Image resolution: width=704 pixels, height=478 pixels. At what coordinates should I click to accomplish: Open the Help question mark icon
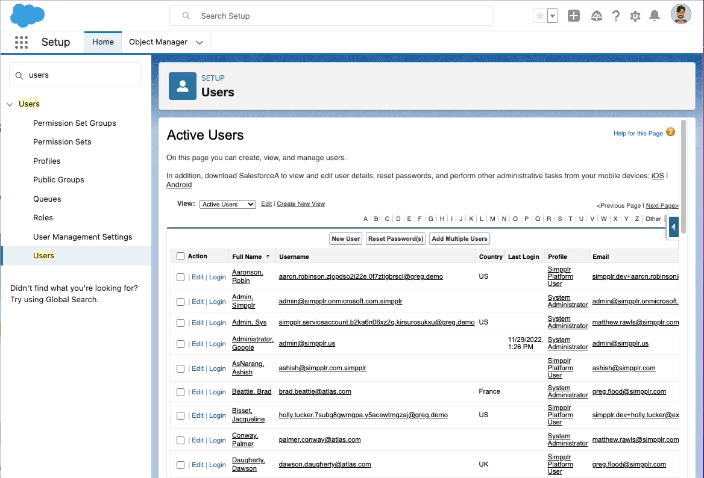[615, 16]
